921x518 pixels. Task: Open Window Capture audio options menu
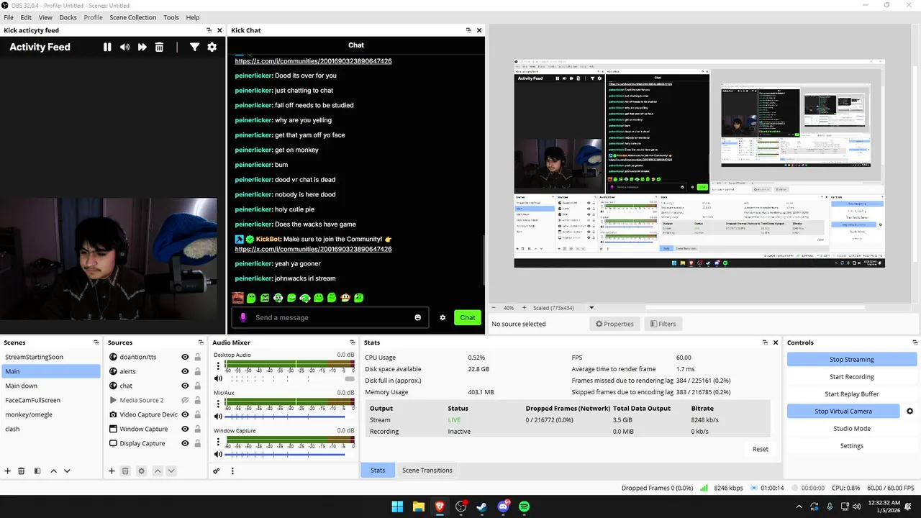[x=219, y=441]
